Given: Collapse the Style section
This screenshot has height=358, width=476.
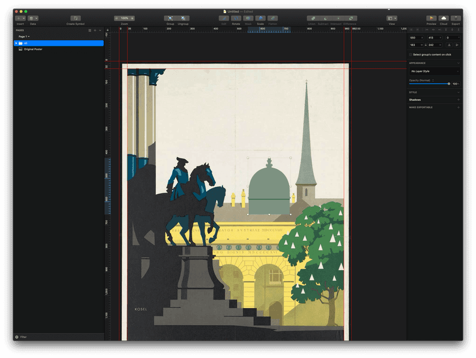Looking at the screenshot, I should coord(458,92).
